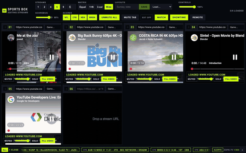
Task: Toggle SOLO on stream 03
Action: tap(157, 79)
